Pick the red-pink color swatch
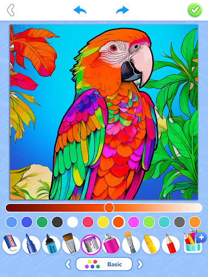Image resolution: width=208 pixels, height=277 pixels. 88,222
